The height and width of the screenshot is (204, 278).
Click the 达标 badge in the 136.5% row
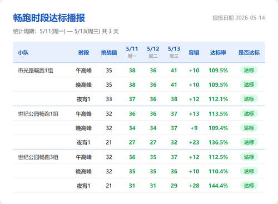[x=249, y=142]
